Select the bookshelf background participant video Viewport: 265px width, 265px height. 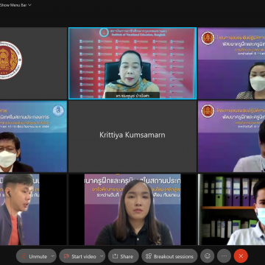click(232, 209)
